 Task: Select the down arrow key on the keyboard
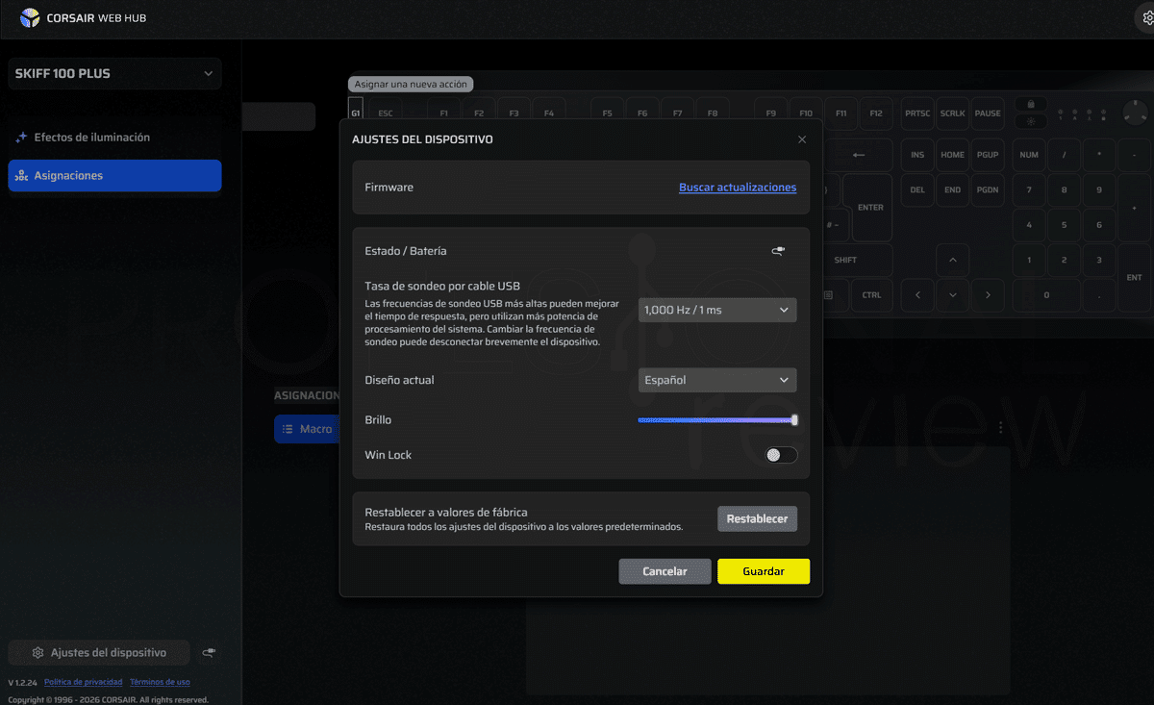click(x=952, y=295)
